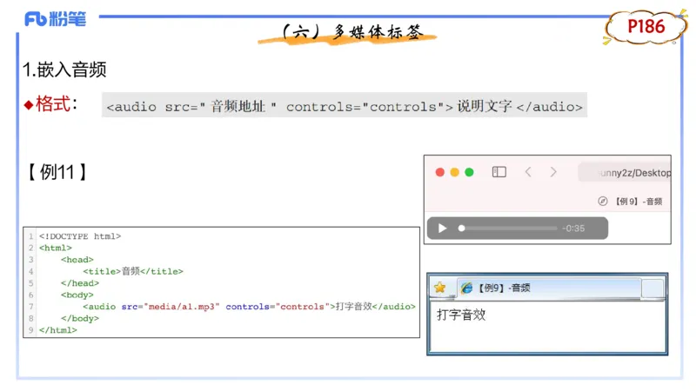This screenshot has width=696, height=391.
Task: Click the opening <body> code line
Action: click(x=77, y=295)
